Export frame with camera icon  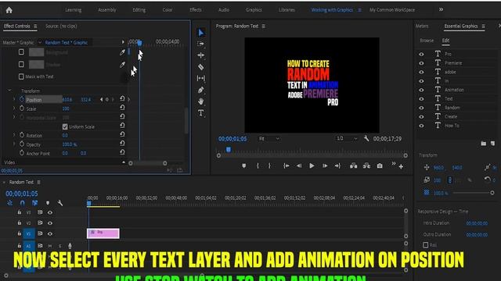[380, 165]
